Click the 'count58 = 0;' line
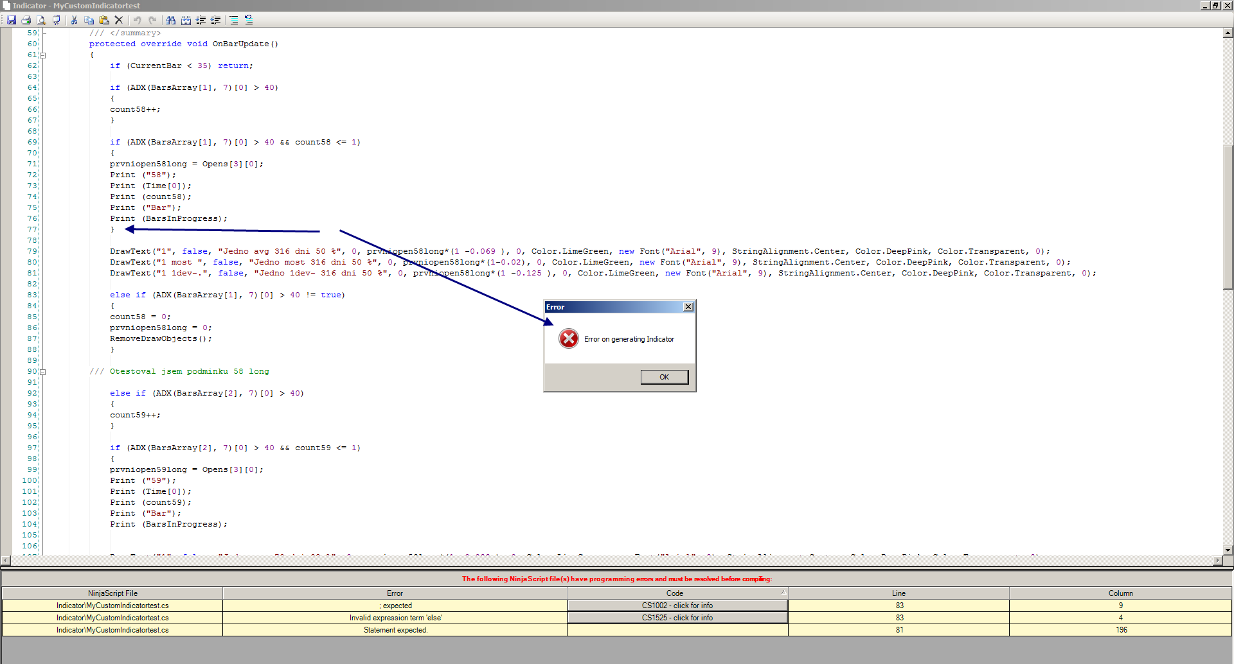 (140, 317)
